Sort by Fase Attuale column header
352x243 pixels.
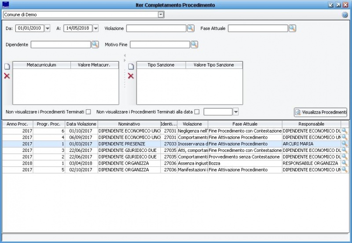tap(245, 124)
